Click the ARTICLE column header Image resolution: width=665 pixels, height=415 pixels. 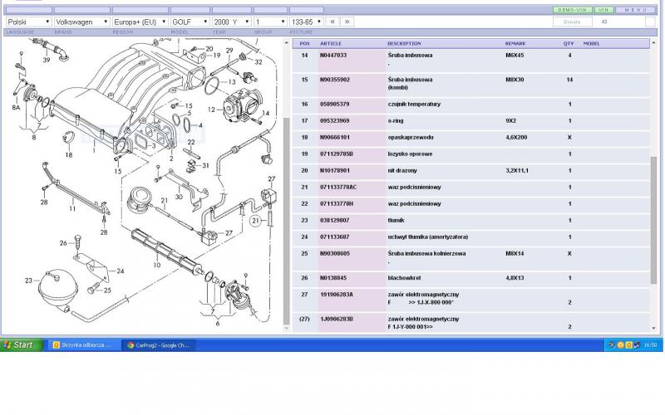pyautogui.click(x=331, y=44)
